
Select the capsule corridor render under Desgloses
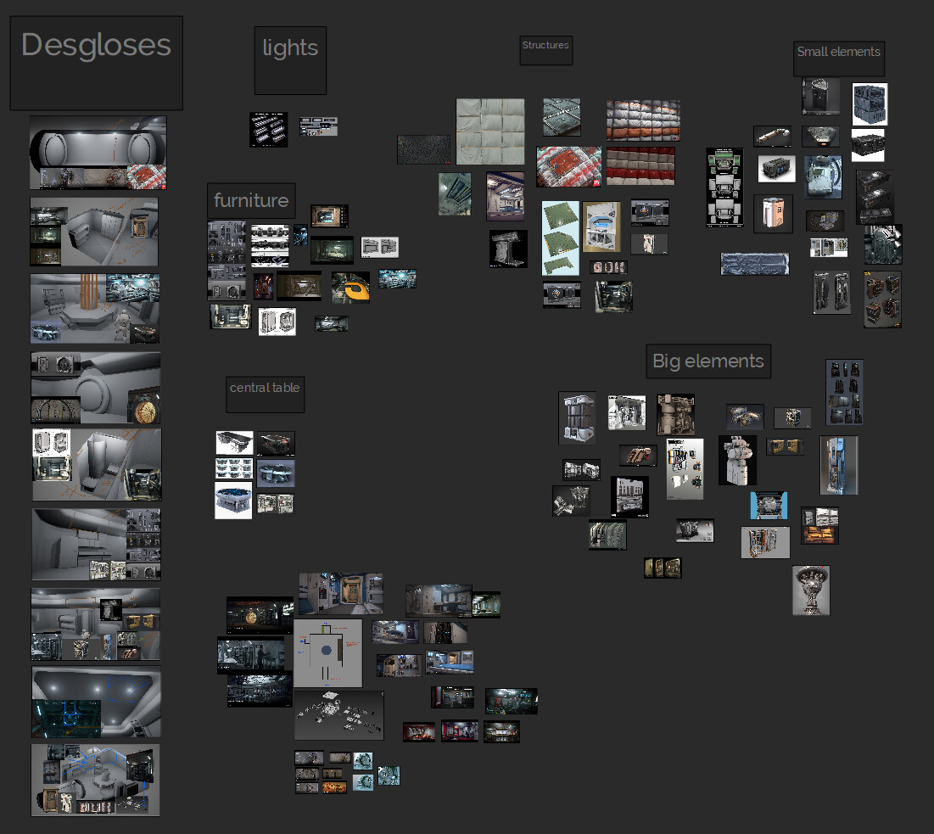(98, 153)
